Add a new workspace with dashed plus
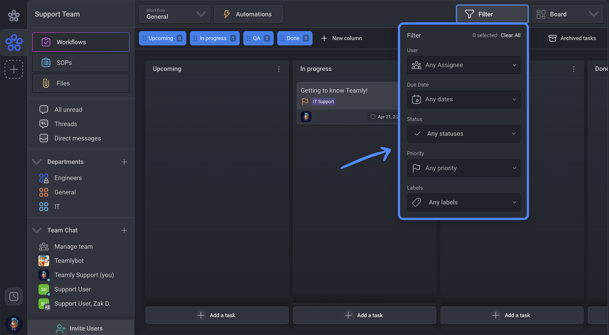609x335 pixels. tap(14, 69)
